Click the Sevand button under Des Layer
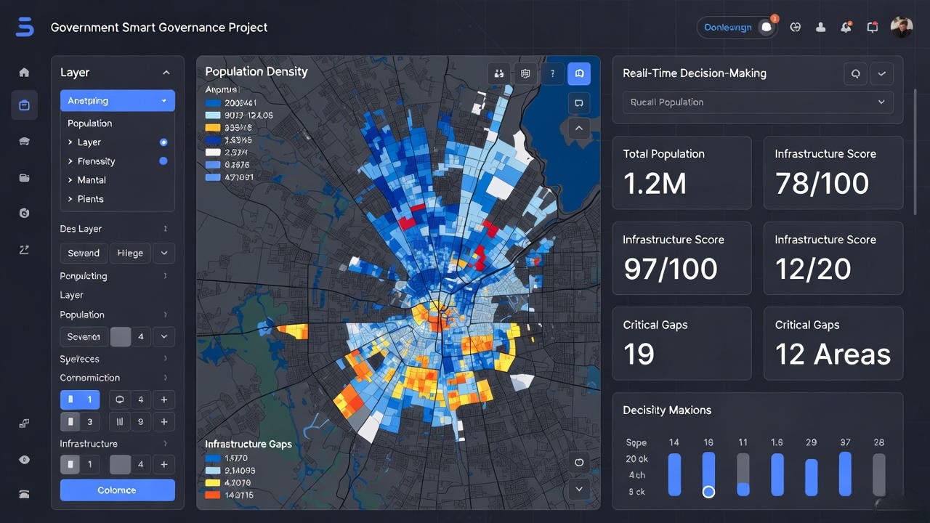This screenshot has width=930, height=523. point(83,253)
